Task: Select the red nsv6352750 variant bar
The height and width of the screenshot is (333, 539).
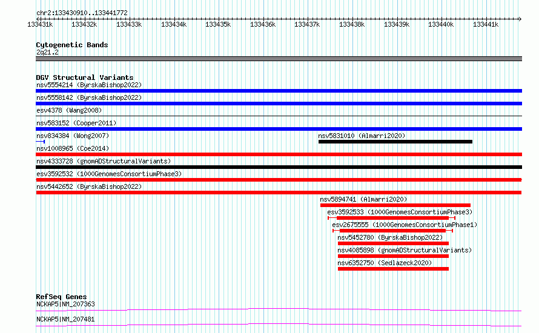Action: [393, 269]
